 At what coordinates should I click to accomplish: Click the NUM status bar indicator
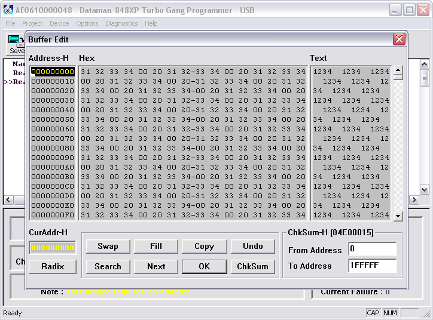tap(390, 313)
